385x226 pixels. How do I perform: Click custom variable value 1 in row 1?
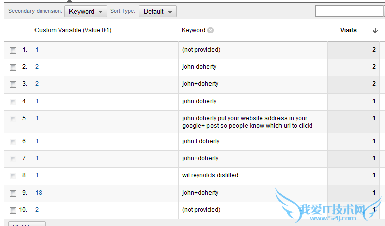point(37,50)
